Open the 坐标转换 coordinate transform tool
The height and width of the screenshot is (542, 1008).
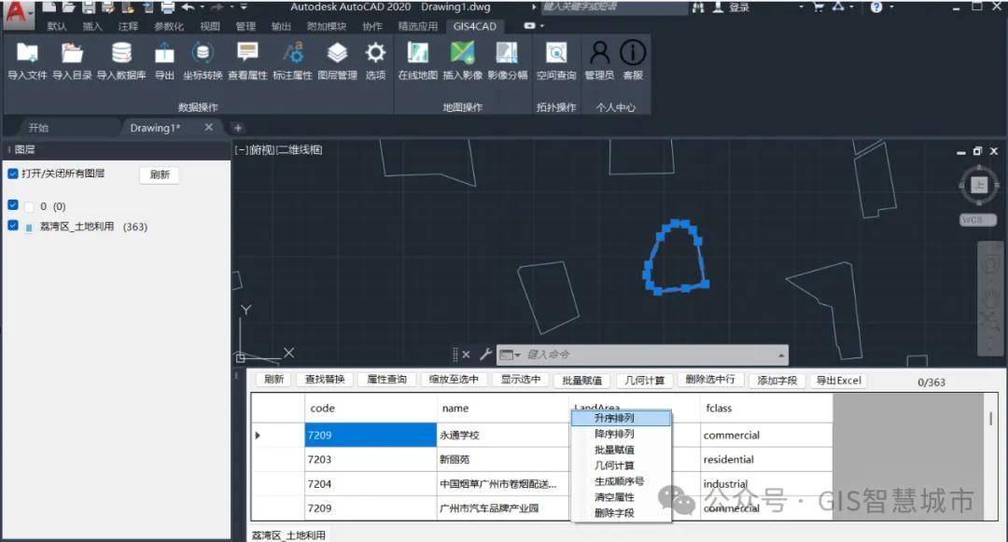click(x=203, y=61)
